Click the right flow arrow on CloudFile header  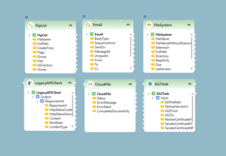click(135, 84)
